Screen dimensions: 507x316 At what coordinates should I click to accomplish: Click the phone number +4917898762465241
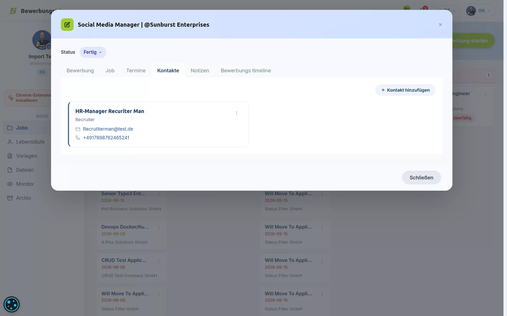106,138
